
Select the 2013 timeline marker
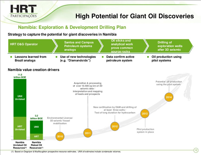[145, 114]
